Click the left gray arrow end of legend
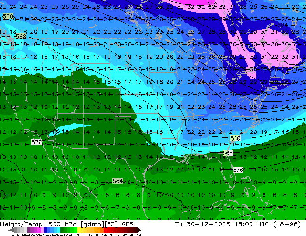This screenshot has height=236, width=306. coord(11,230)
